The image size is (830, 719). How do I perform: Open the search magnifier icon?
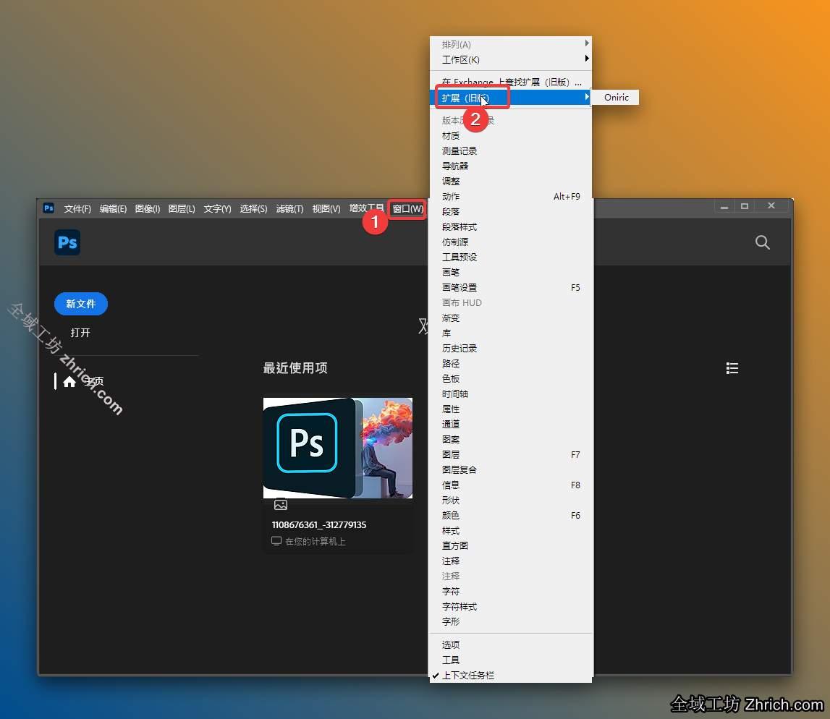(762, 242)
